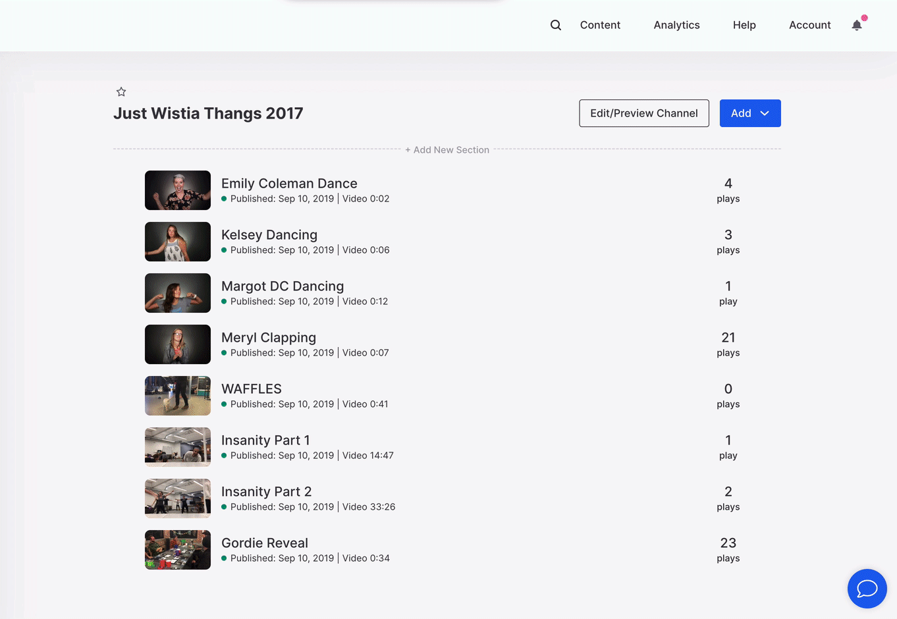Viewport: 897px width, 619px height.
Task: Select the Meryl Clapping thumbnail
Action: pyautogui.click(x=178, y=344)
